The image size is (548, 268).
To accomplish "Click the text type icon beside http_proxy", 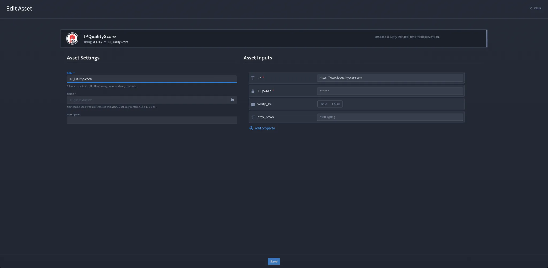I will [x=253, y=117].
